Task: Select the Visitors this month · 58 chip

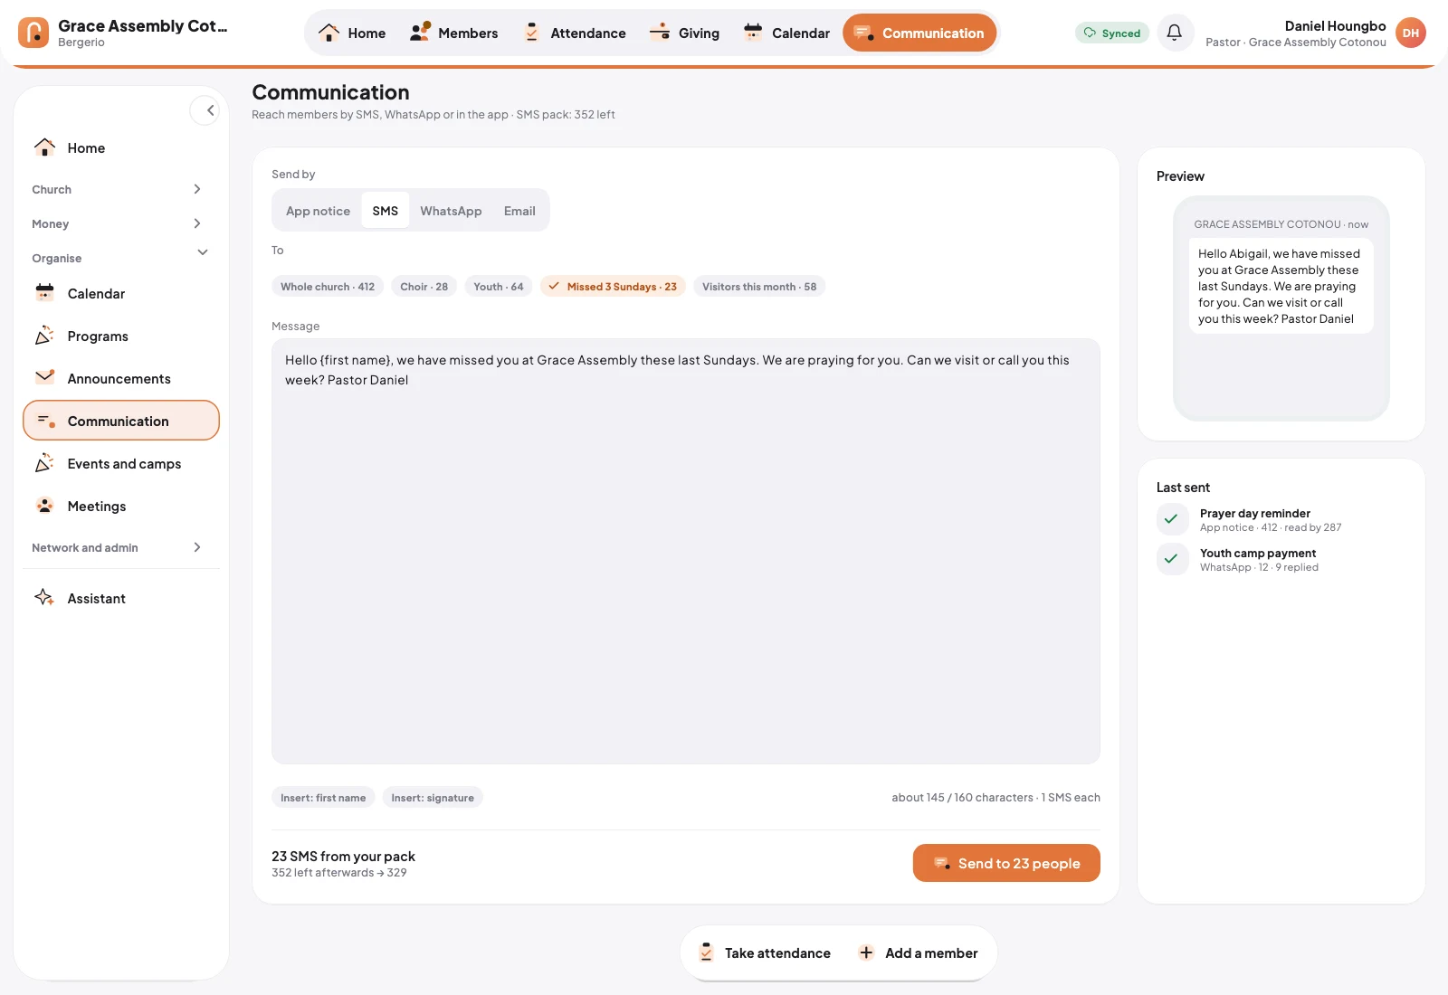Action: point(759,287)
